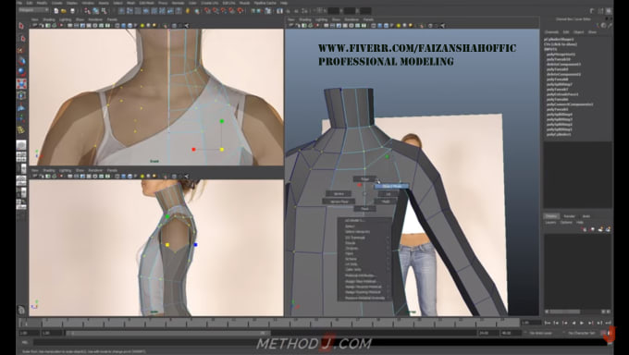Screen dimensions: 629x355
Task: Click Material Attributes in context menu
Action: coord(361,275)
